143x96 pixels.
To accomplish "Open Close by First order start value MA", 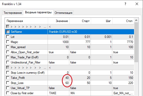I will click(80, 93).
